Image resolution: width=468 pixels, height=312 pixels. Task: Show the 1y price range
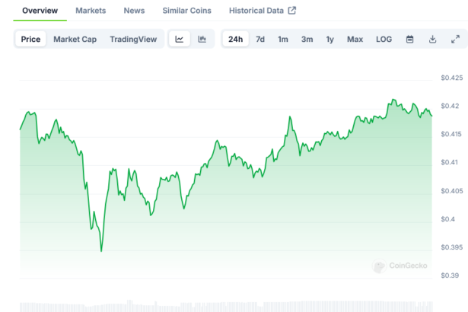pos(330,39)
